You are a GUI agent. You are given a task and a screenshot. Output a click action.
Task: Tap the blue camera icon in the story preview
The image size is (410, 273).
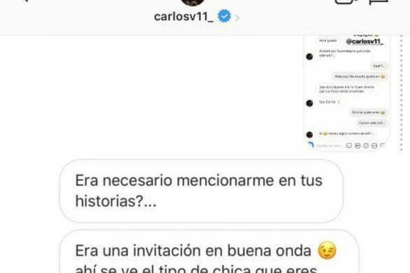tap(311, 144)
